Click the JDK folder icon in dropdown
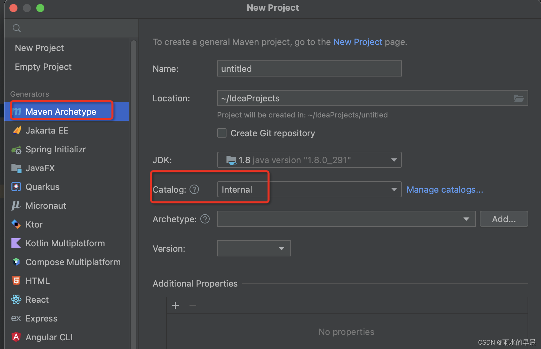This screenshot has height=349, width=541. click(231, 160)
